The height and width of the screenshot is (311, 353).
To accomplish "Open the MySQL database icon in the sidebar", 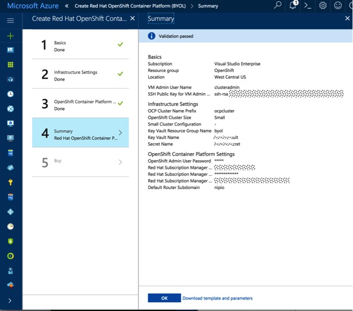I will point(10,197).
